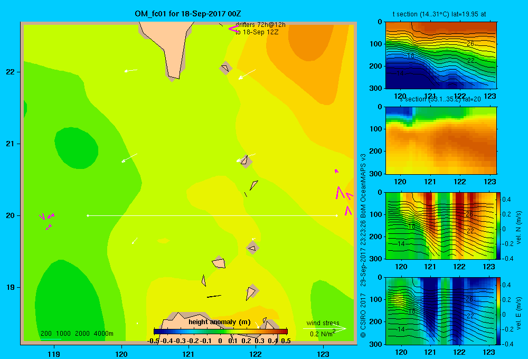Click longitude label 120 on the main map
Screen dimensions: 528x359
[121, 354]
